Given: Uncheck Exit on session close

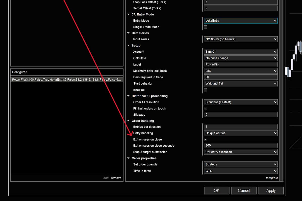Looking at the screenshot, I should point(205,140).
